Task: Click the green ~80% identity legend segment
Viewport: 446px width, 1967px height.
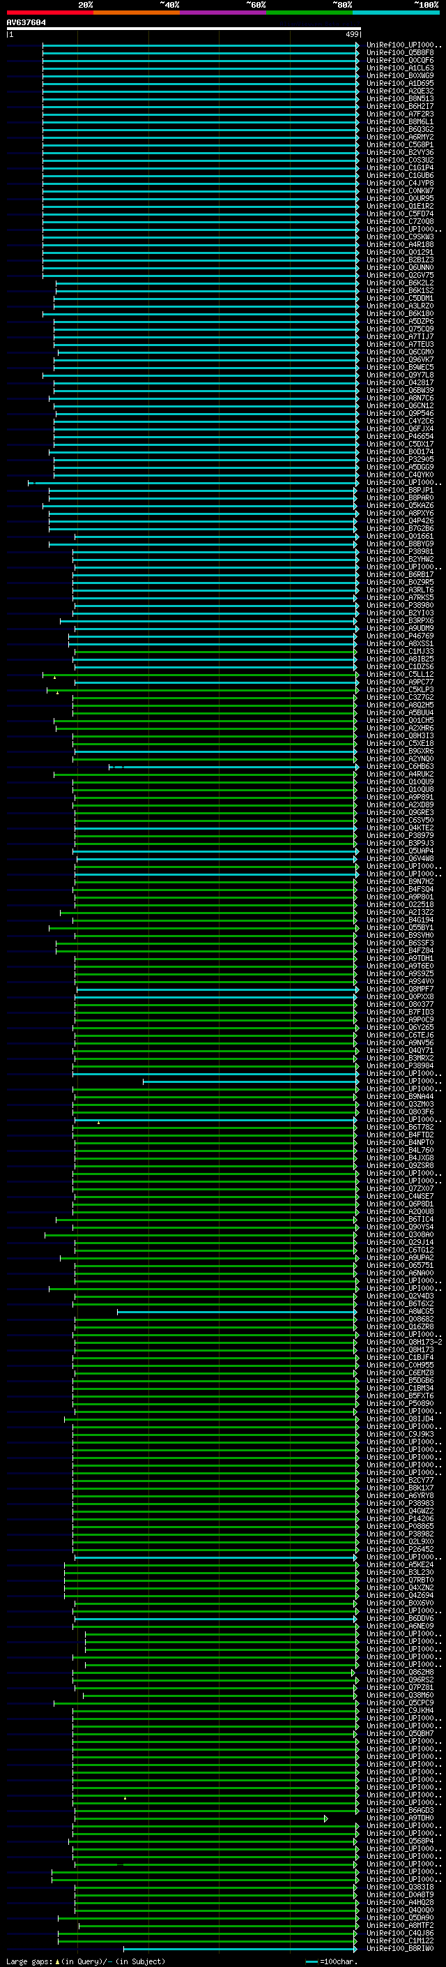Action: (309, 13)
